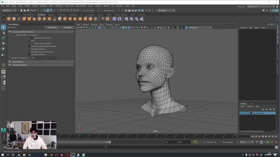
Task: Switch to single perspective view layout
Action: click(x=3, y=72)
